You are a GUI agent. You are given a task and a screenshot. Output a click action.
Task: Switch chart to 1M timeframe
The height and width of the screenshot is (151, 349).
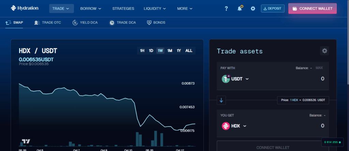tap(170, 51)
